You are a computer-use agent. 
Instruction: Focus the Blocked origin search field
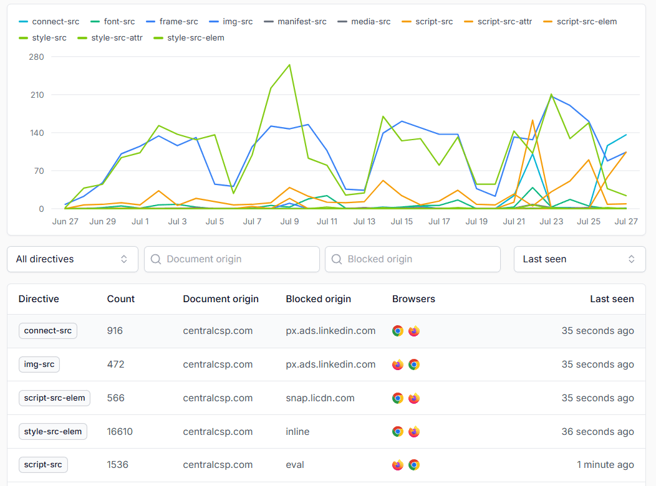(x=419, y=259)
